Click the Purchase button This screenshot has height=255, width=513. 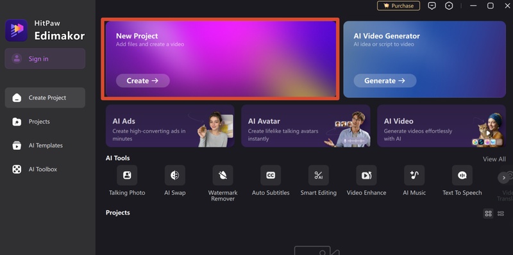click(398, 6)
